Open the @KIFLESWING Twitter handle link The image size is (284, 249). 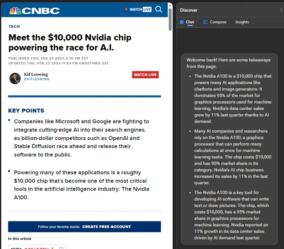37,79
